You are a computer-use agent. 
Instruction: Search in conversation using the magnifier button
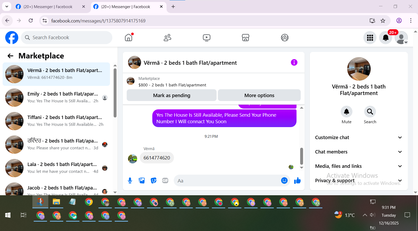tap(370, 112)
